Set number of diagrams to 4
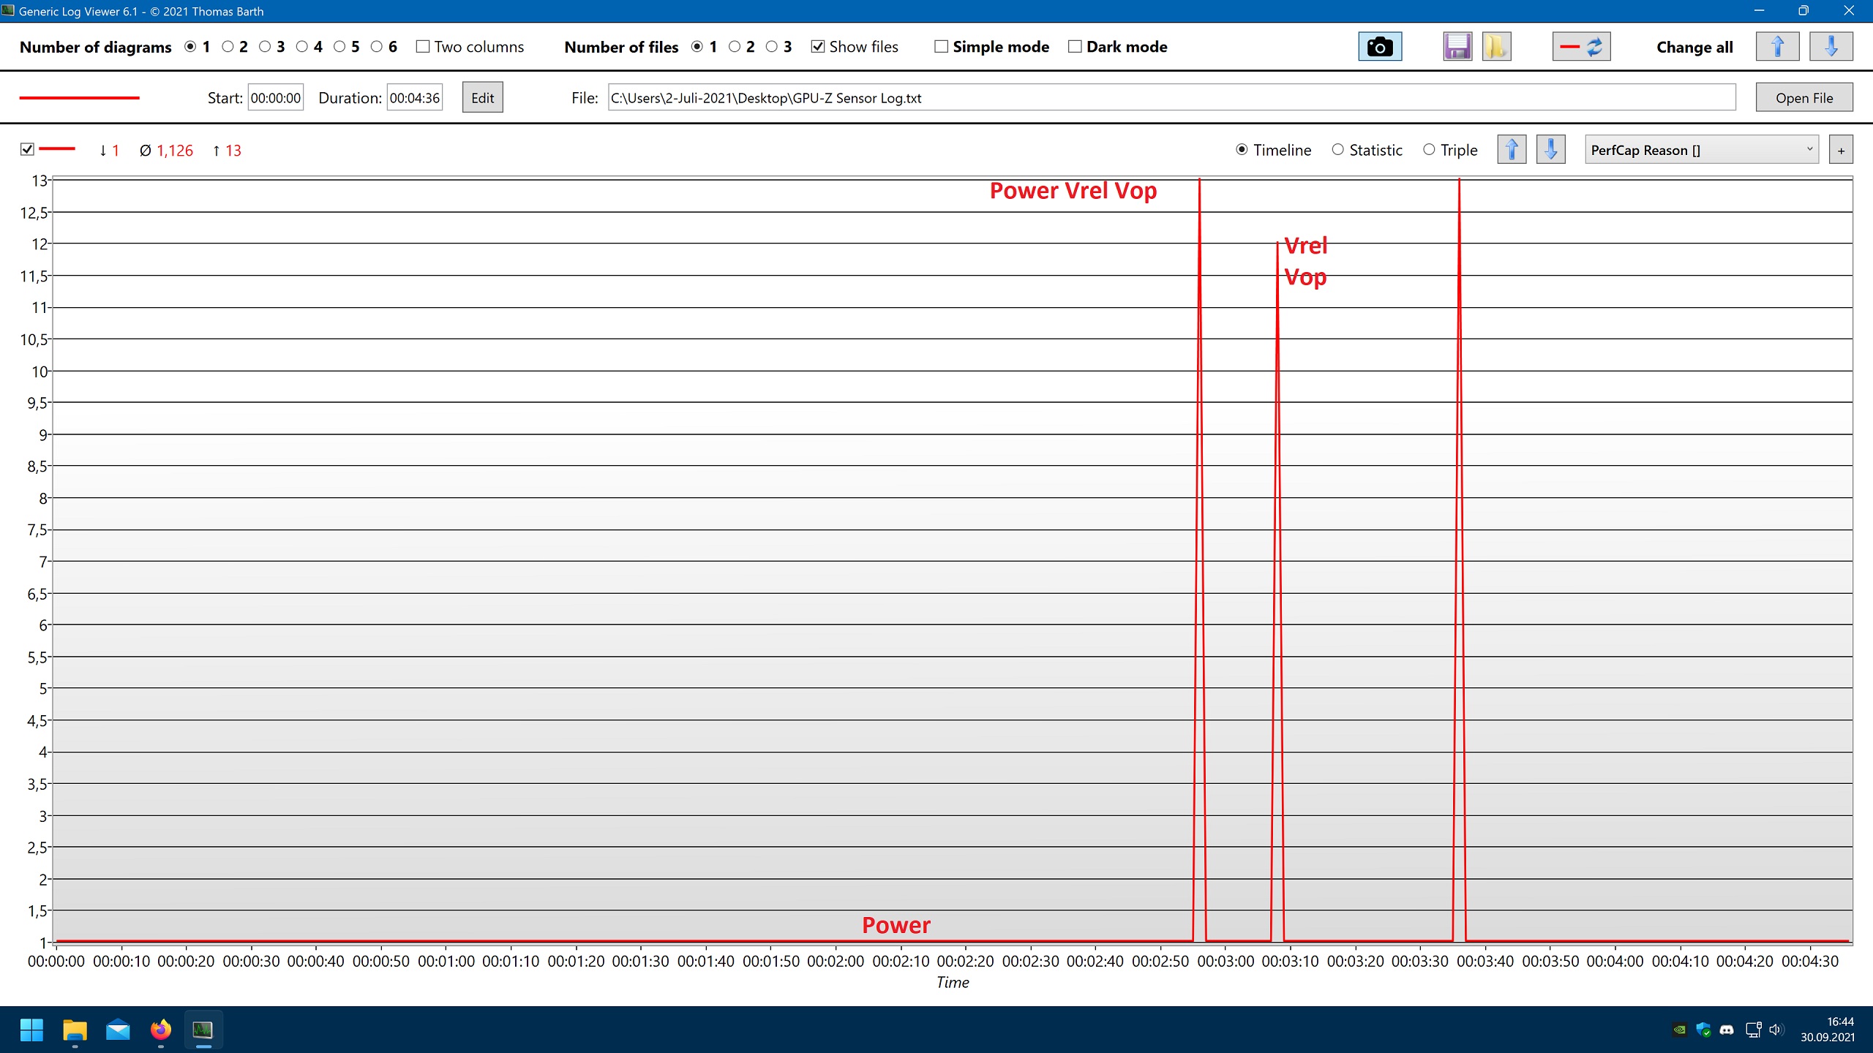 (x=301, y=47)
